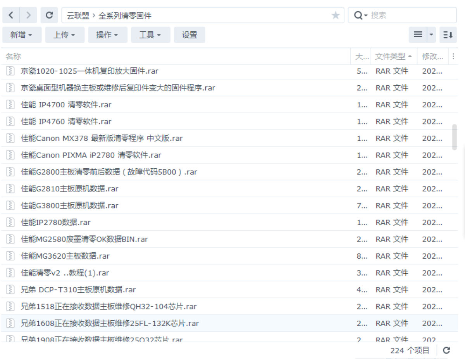
Task: Click the vertical scrollbar thumb
Action: (455, 137)
